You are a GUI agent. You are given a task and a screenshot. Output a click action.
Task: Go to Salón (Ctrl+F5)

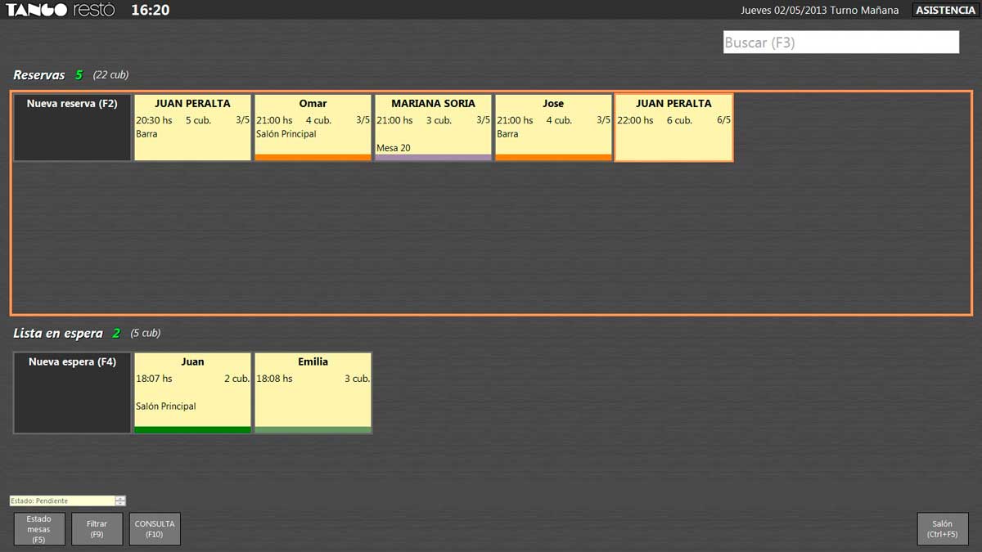(943, 529)
